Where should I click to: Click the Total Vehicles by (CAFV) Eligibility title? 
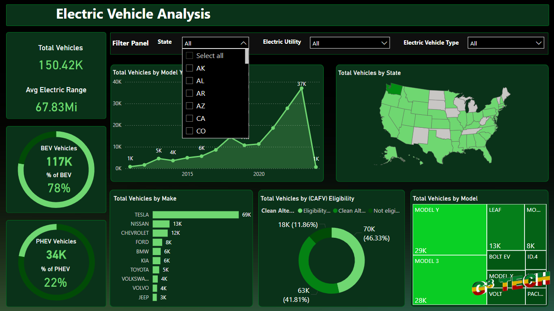tap(307, 198)
